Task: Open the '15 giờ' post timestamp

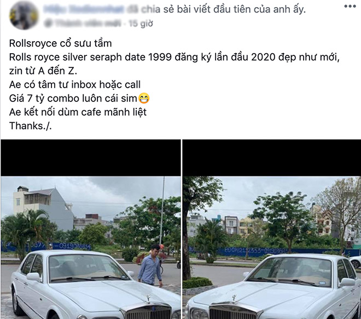Action: 141,24
